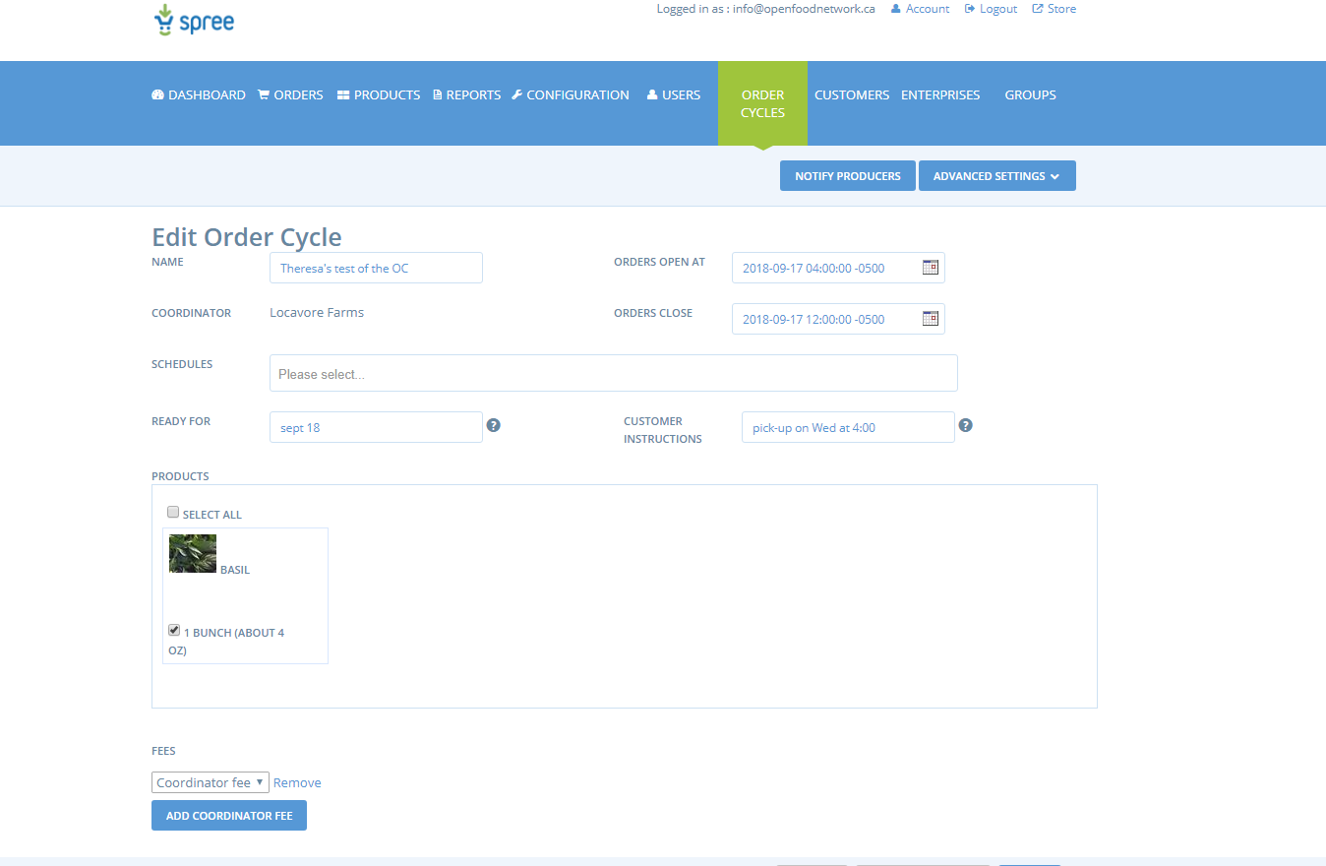Viewport: 1326px width, 866px height.
Task: Open Configuration via the wrench icon
Action: click(x=516, y=94)
